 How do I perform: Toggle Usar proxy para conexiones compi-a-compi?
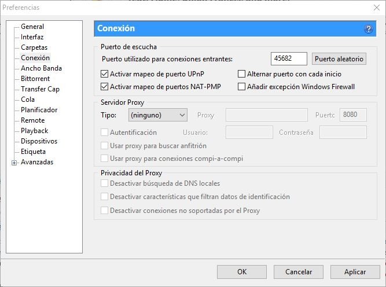pyautogui.click(x=104, y=159)
